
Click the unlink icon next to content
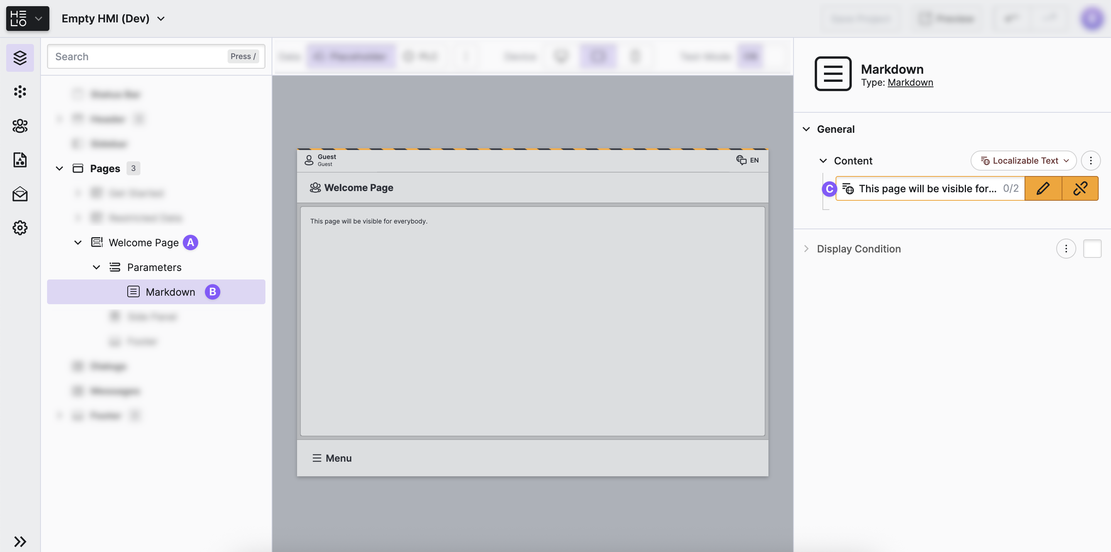1080,189
